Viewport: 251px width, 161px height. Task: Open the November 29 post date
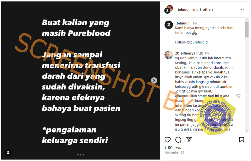(x=174, y=152)
